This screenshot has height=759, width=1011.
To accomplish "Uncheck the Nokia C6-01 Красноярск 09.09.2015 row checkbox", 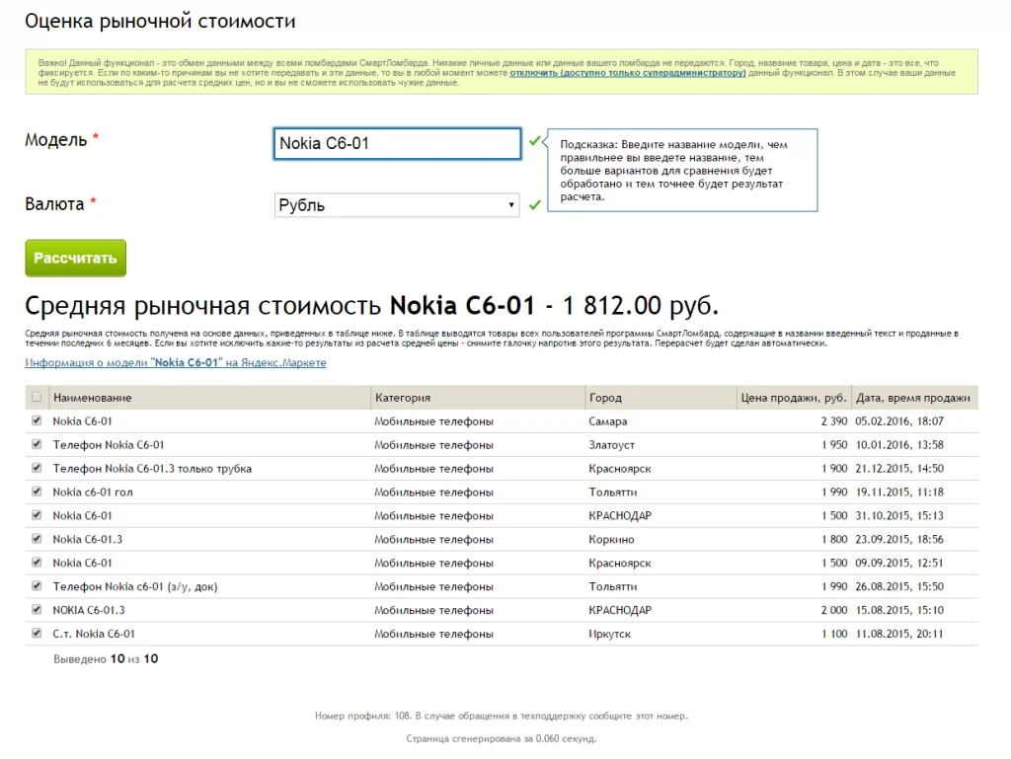I will pyautogui.click(x=37, y=563).
